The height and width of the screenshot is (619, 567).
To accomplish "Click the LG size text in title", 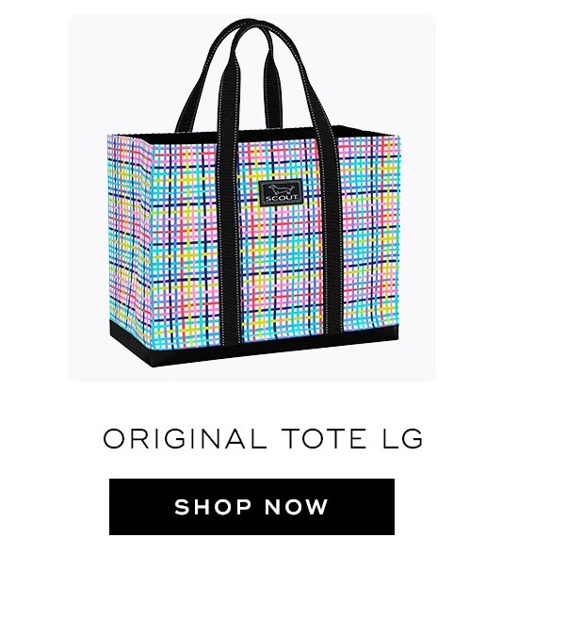I will [402, 439].
